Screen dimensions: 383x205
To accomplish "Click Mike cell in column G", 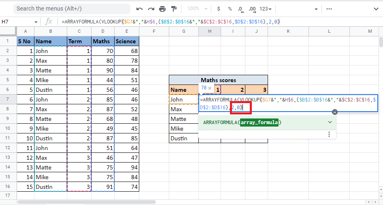I will (x=184, y=129).
